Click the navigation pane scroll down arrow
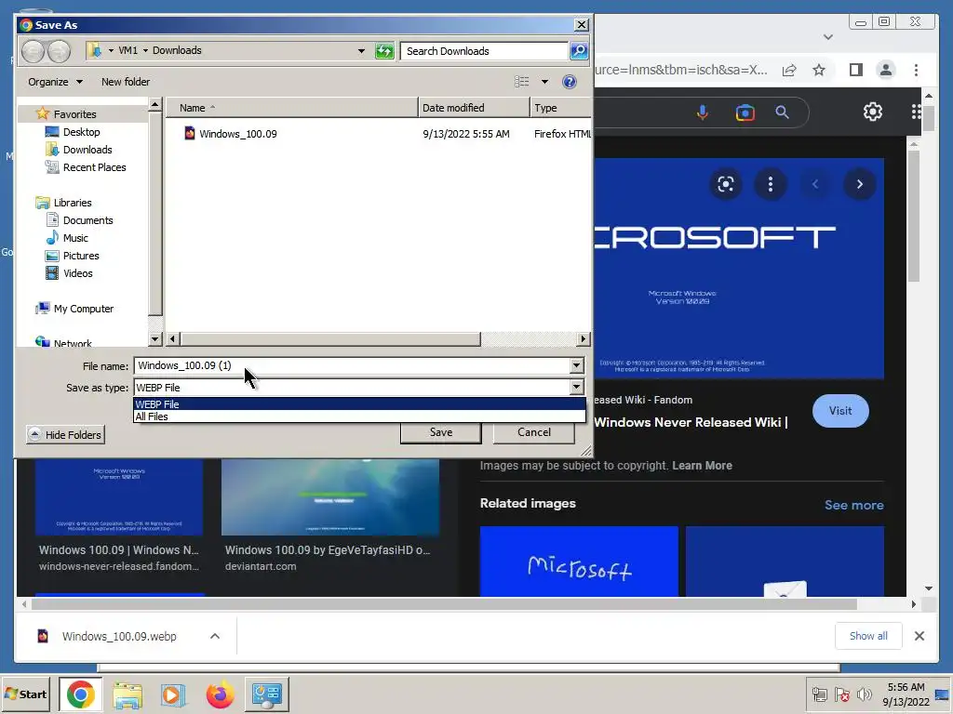Screen dimensions: 953x714 click(x=155, y=338)
